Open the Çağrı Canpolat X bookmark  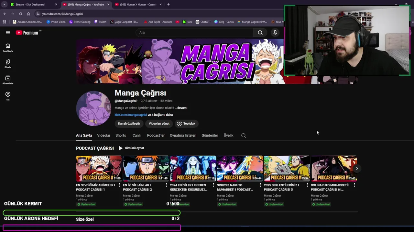[x=124, y=22]
